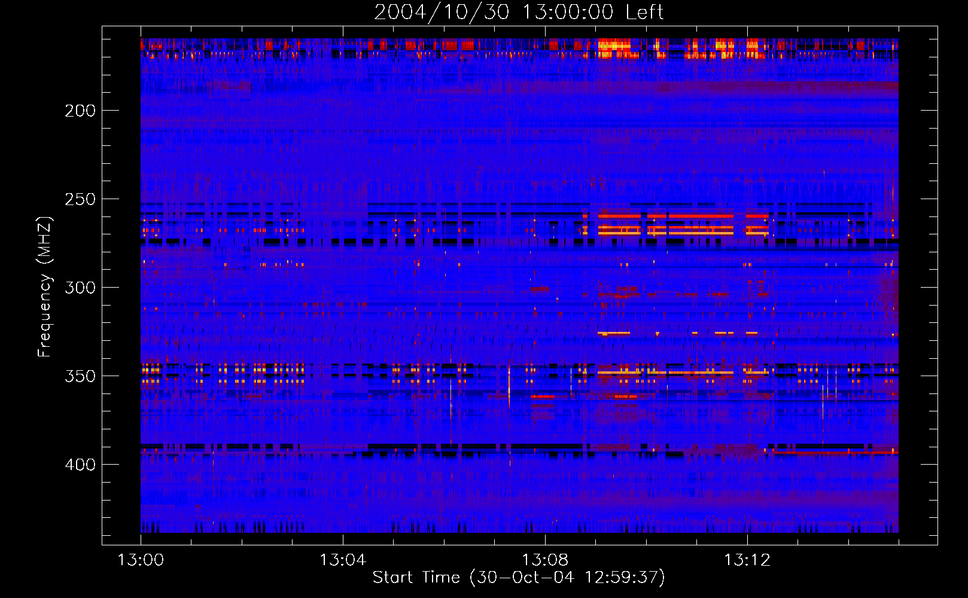968x598 pixels.
Task: Click the plot title '2004/10/30 13:00:00 Left'
Action: coord(519,12)
